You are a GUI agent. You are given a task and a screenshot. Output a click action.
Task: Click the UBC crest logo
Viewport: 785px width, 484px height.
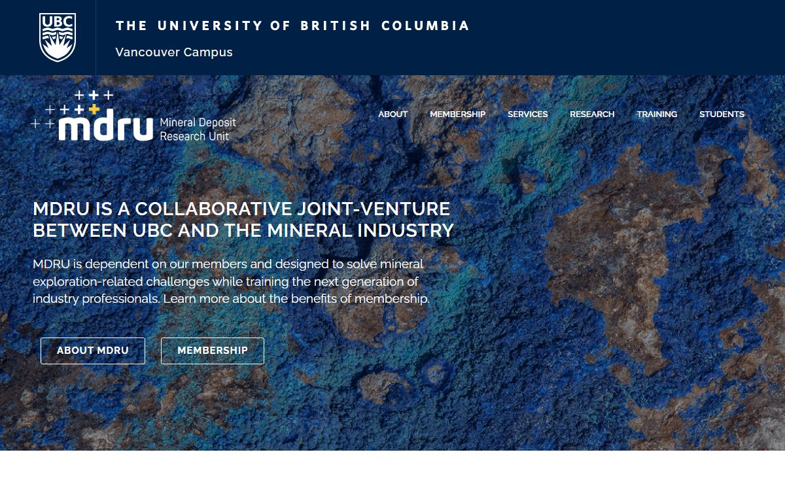58,37
